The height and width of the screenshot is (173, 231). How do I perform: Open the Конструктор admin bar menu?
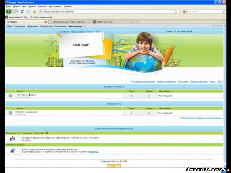(x=75, y=26)
